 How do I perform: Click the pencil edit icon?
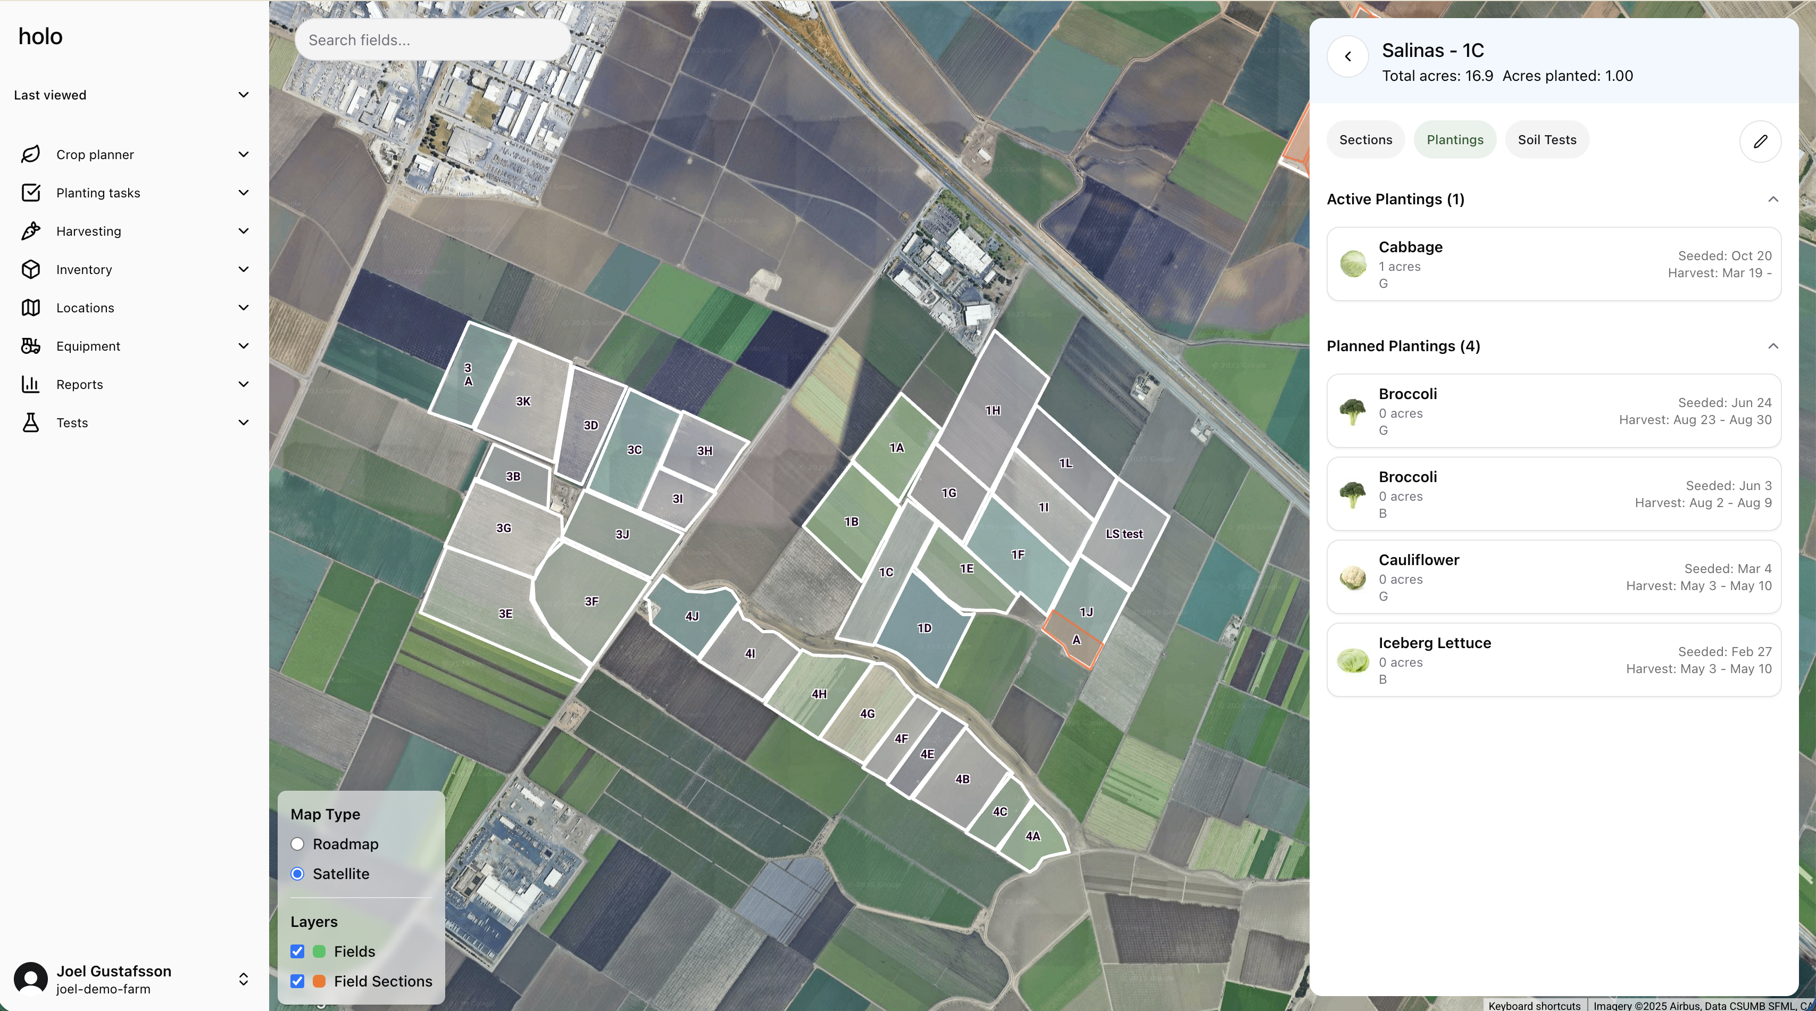(x=1760, y=141)
